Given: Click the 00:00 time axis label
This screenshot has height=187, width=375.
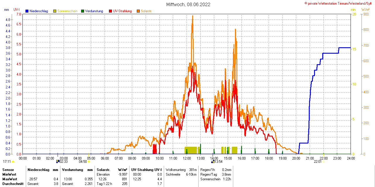Looking at the screenshot, I should click(23, 158).
